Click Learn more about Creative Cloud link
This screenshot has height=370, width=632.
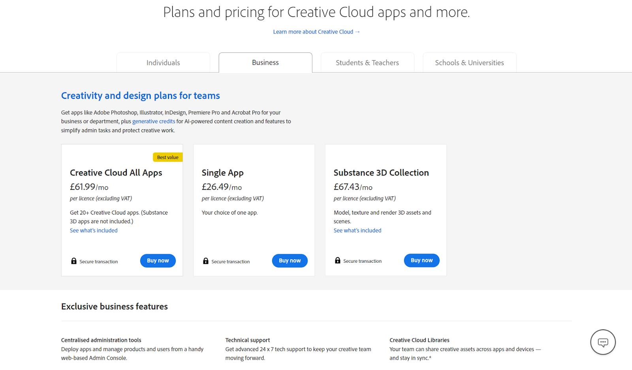[313, 32]
